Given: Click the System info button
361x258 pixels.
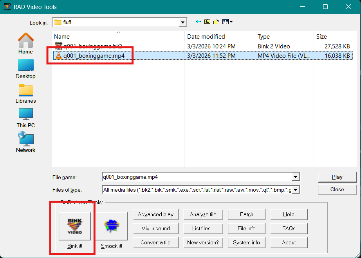Looking at the screenshot, I should coord(247,242).
